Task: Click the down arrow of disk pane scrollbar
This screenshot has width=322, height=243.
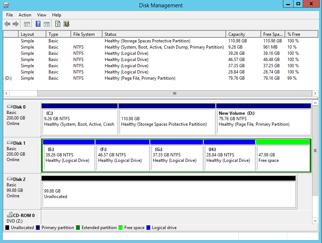Action: click(315, 220)
